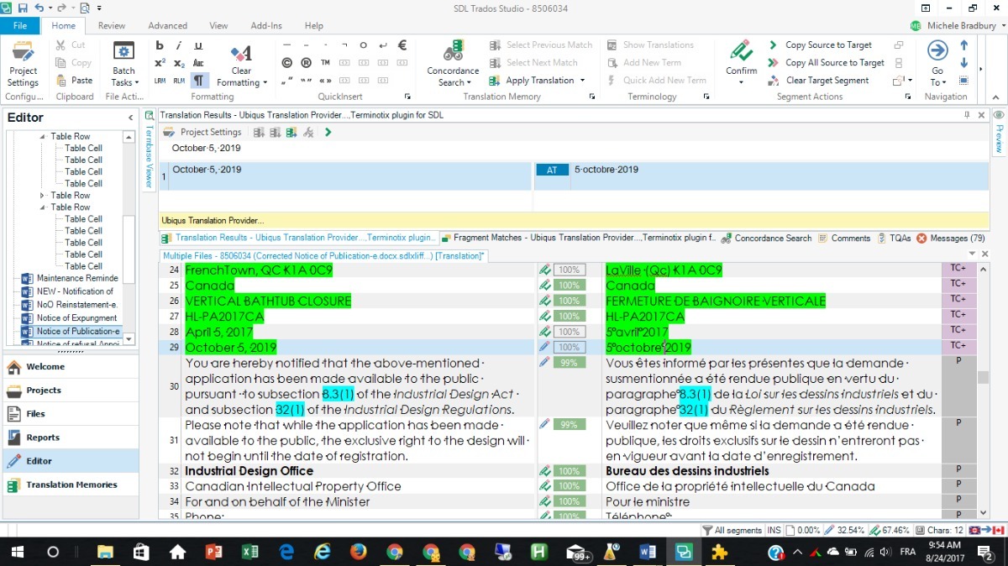
Task: Click target cell '5 octobre 2019' in segment 29
Action: (773, 348)
